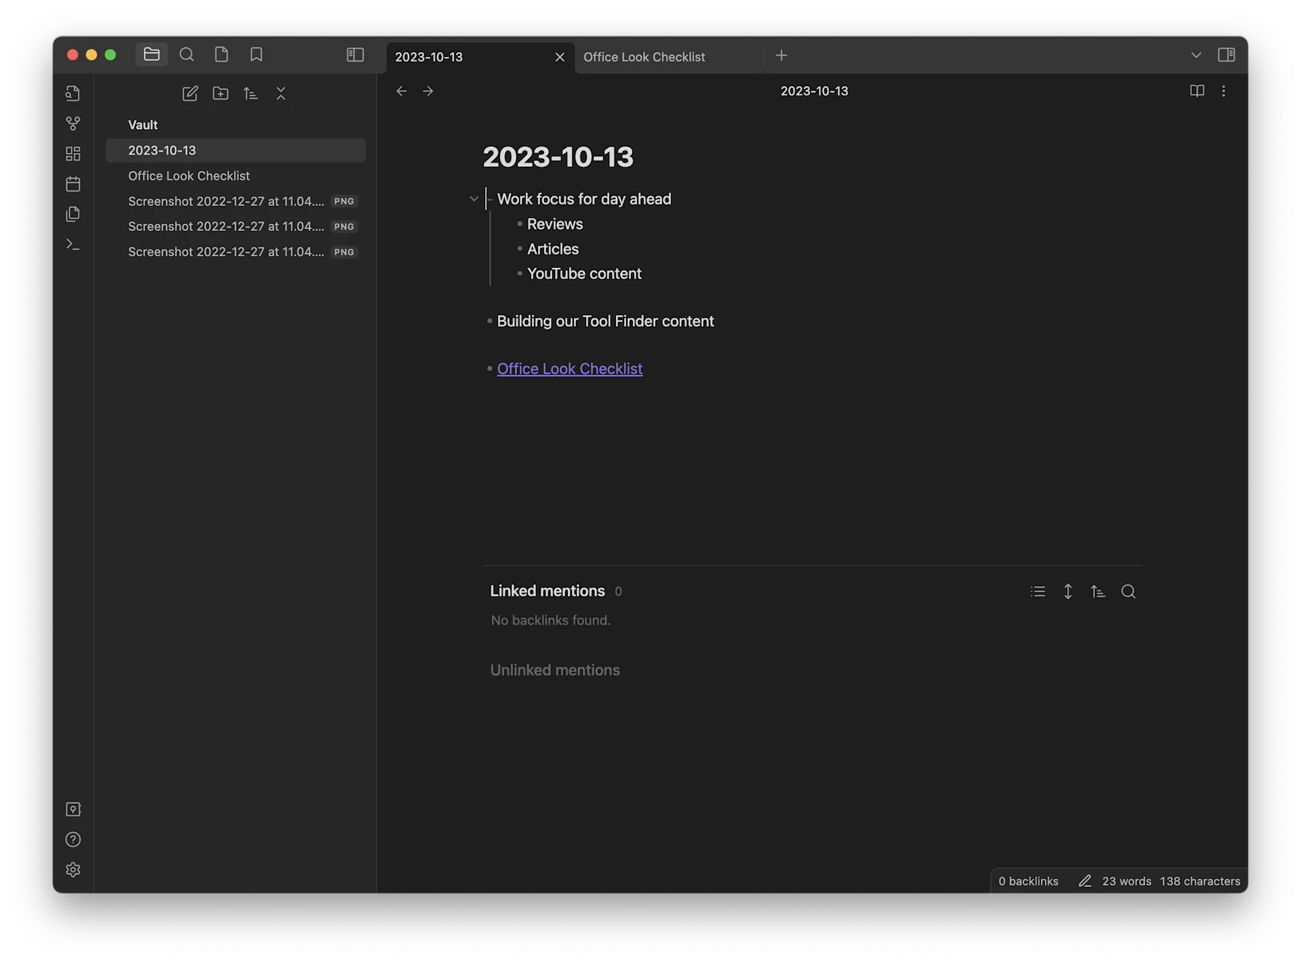Screen dimensions: 1301x963
Task: Open the tab list dropdown at top right
Action: click(1196, 55)
